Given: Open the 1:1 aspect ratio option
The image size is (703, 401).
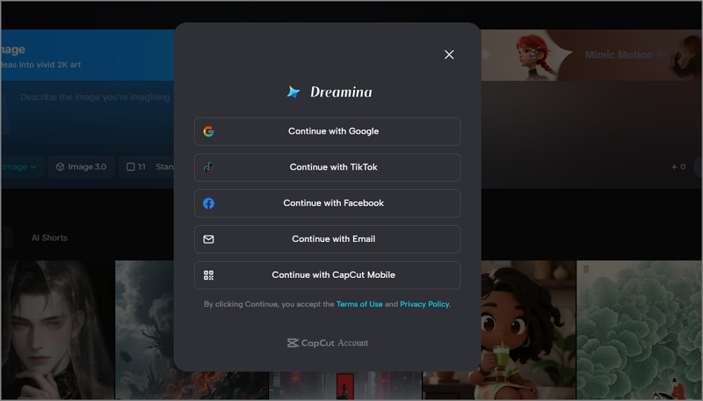Looking at the screenshot, I should 136,167.
